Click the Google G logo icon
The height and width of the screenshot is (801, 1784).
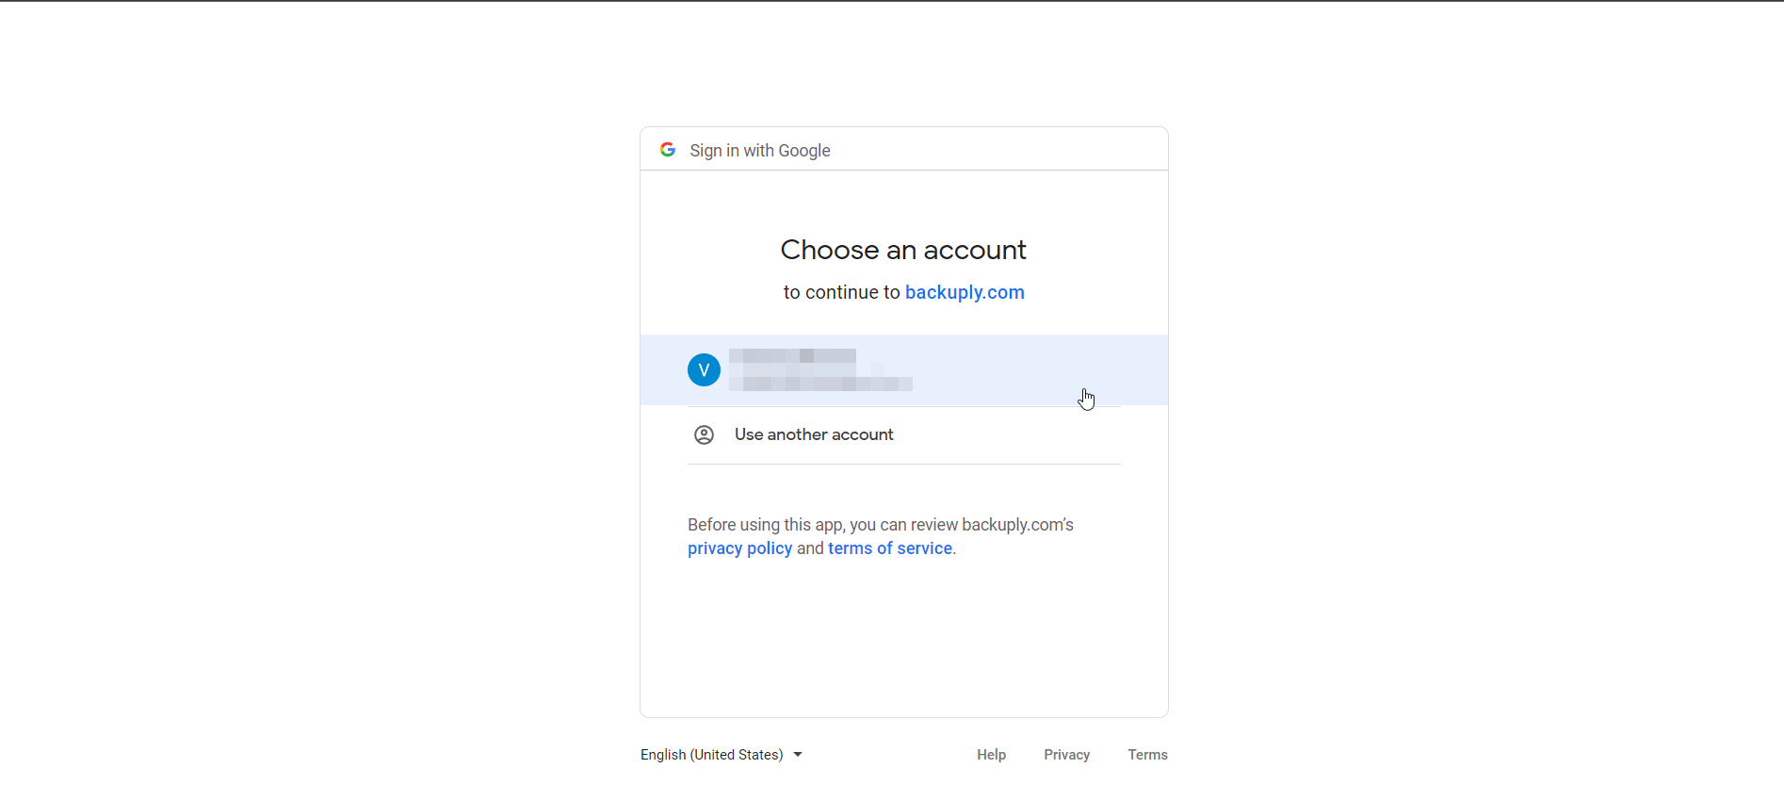[668, 149]
